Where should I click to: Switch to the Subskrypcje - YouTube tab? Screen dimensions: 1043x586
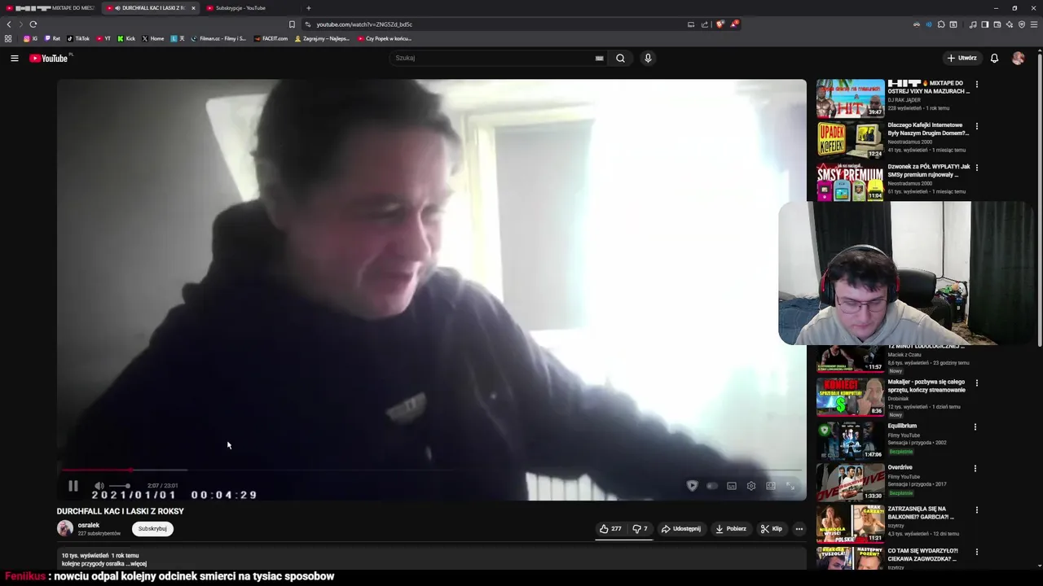[x=240, y=8]
